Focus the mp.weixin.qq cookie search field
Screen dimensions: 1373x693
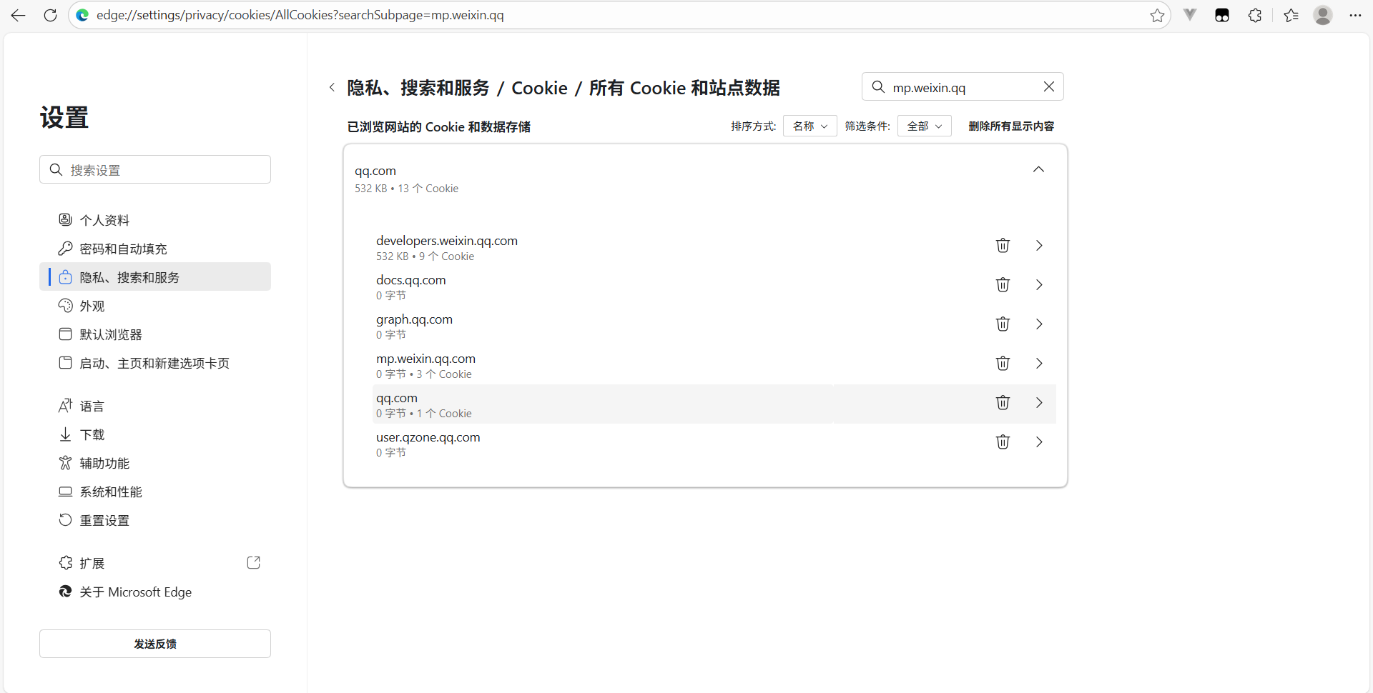pos(963,86)
